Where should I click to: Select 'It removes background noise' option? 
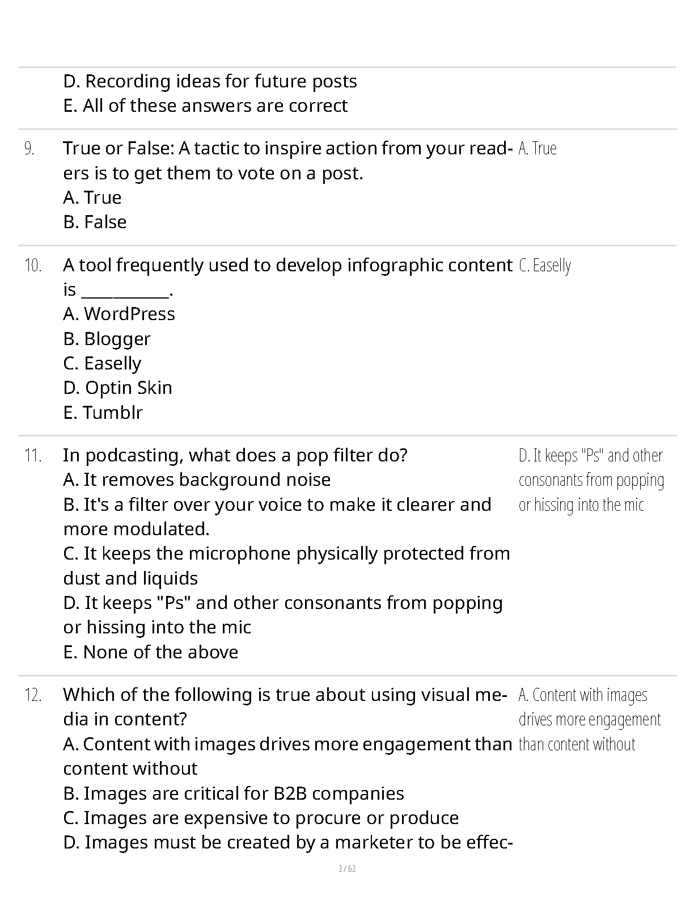(x=197, y=480)
